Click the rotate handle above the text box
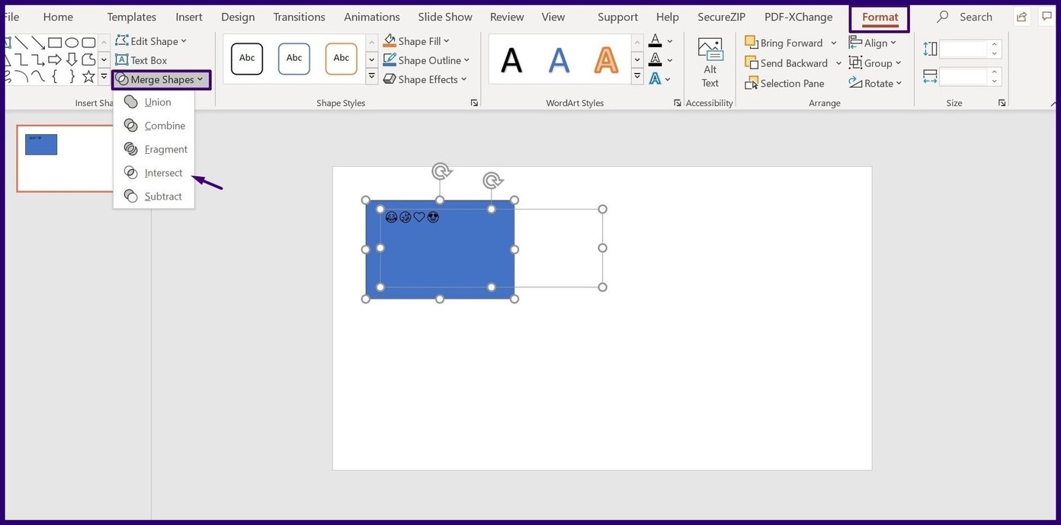Viewport: 1061px width, 525px height. [493, 181]
